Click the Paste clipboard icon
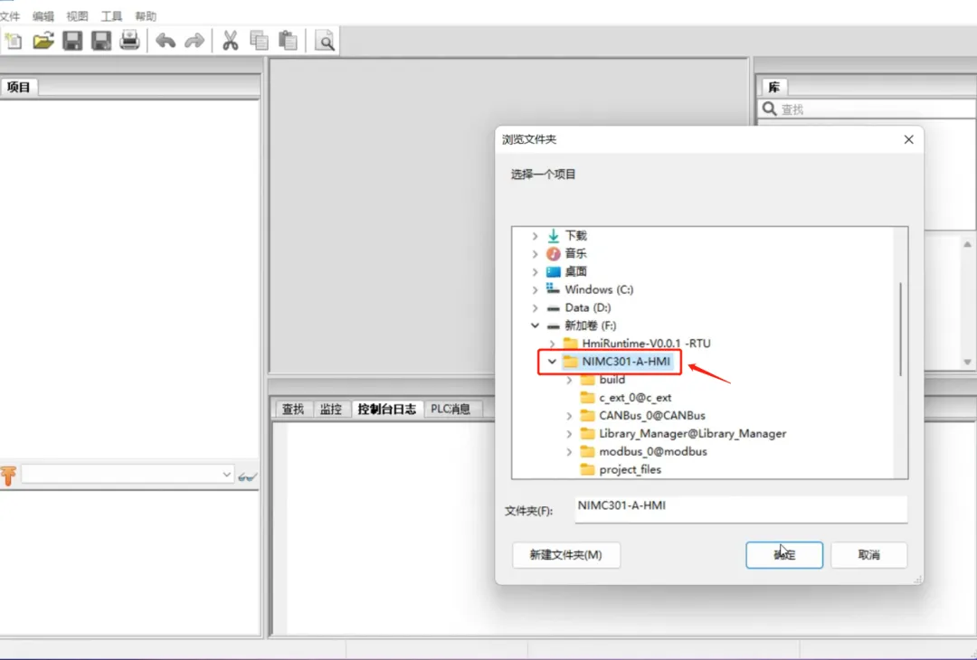The width and height of the screenshot is (977, 660). 288,41
